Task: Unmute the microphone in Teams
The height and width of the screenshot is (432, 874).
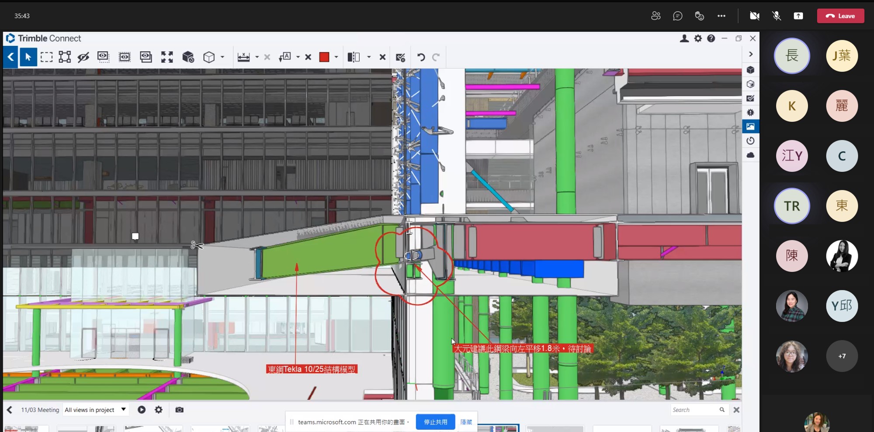Action: (x=776, y=16)
